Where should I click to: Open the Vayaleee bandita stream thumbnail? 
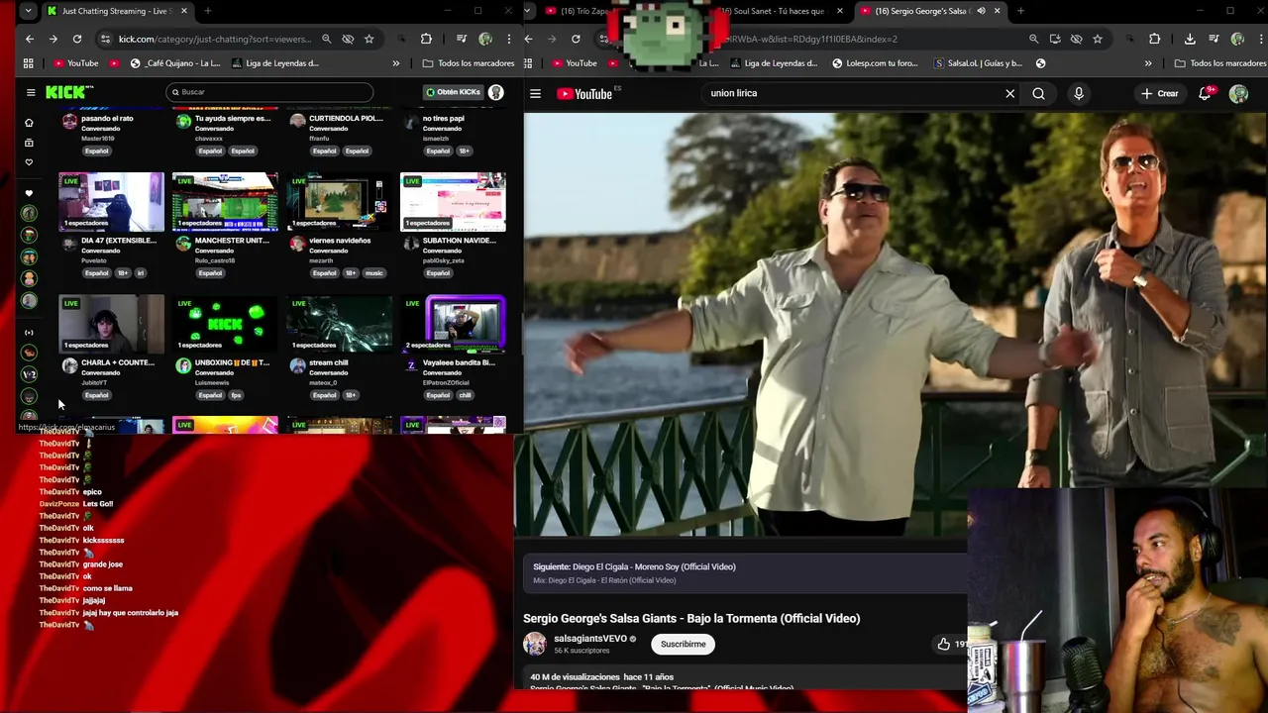click(453, 323)
